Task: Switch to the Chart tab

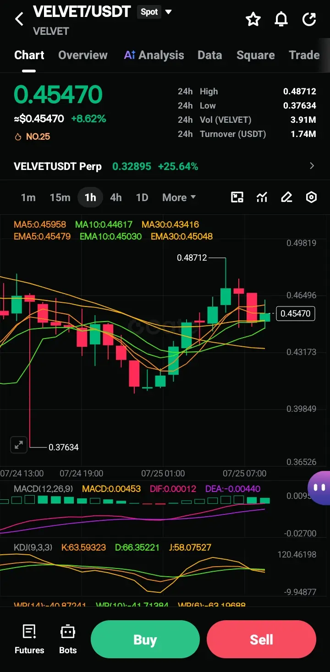Action: 29,55
